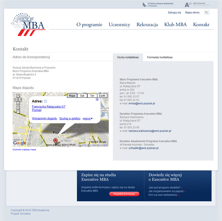Select the PL language selector
Screen dimensions: 222x221
coord(207,13)
